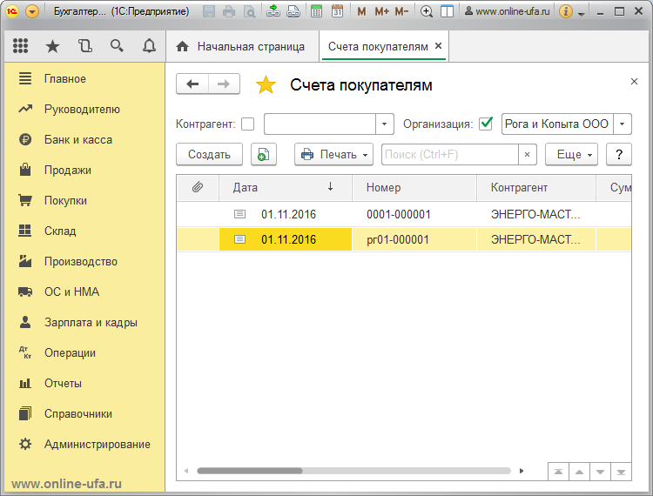
Task: Click the search magnifier icon in top panel
Action: [117, 46]
